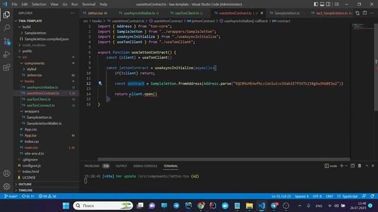Open the Windows Start button
The image size is (378, 212).
(x=66, y=206)
